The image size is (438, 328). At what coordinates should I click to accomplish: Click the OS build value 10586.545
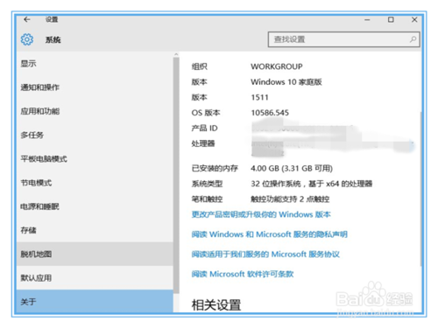point(270,113)
